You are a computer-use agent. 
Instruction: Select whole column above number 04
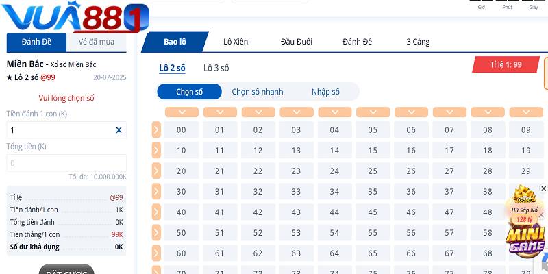(334, 112)
